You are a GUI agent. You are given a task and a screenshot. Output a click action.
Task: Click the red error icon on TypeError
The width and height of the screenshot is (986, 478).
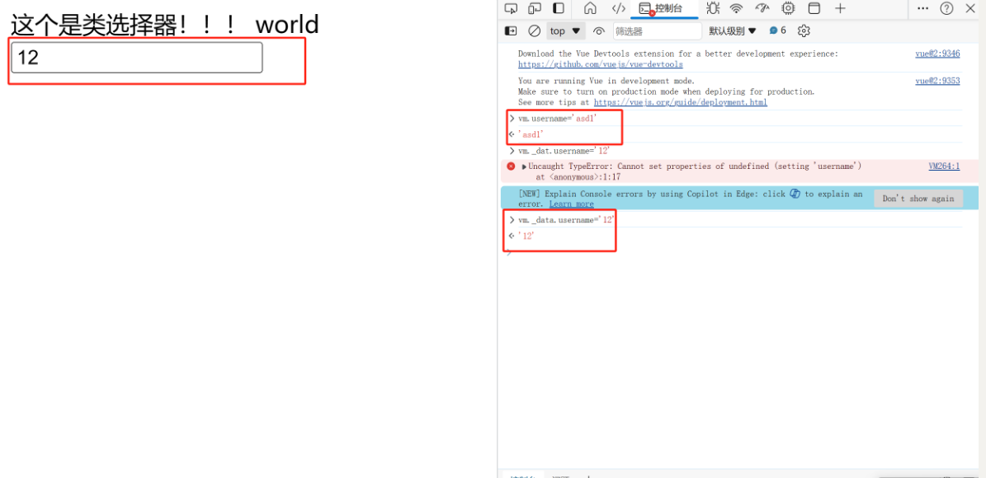tap(512, 166)
